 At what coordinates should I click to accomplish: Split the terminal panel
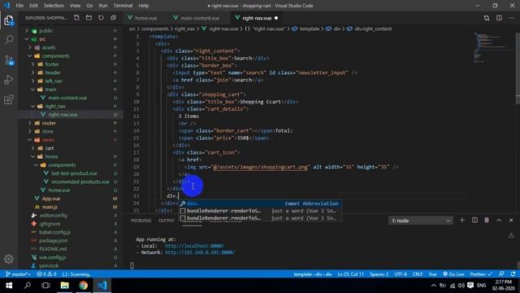pos(474,221)
